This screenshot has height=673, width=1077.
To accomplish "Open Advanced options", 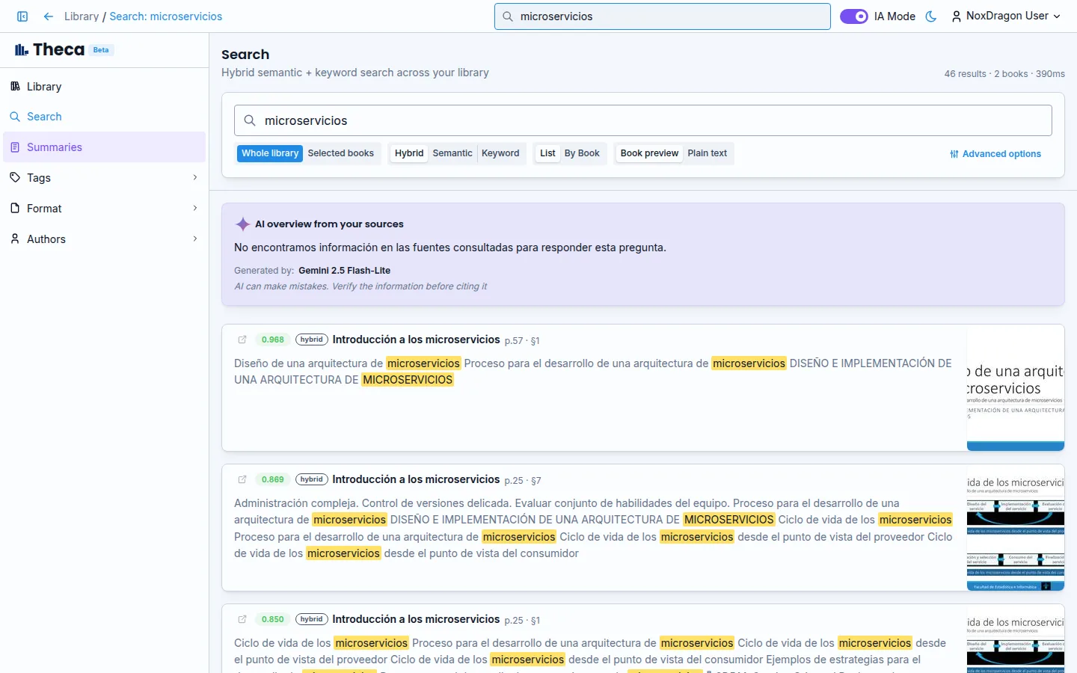I will click(x=995, y=154).
